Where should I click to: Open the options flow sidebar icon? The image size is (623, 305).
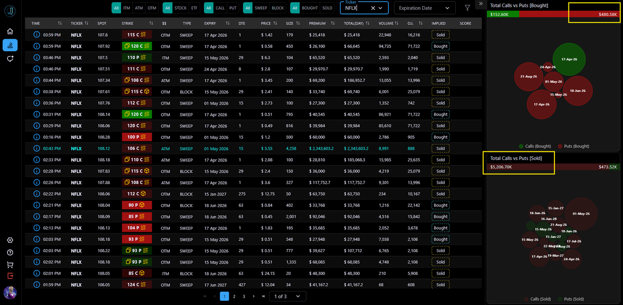pos(10,45)
